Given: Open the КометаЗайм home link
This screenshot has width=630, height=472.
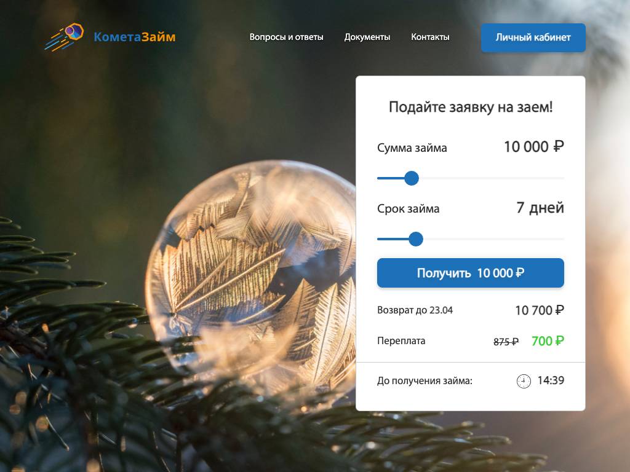Looking at the screenshot, I should pyautogui.click(x=135, y=37).
